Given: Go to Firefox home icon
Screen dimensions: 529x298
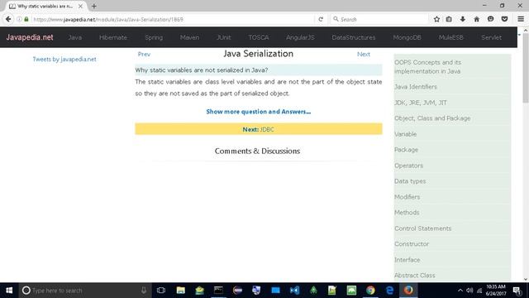Looking at the screenshot, I should pyautogui.click(x=476, y=19).
